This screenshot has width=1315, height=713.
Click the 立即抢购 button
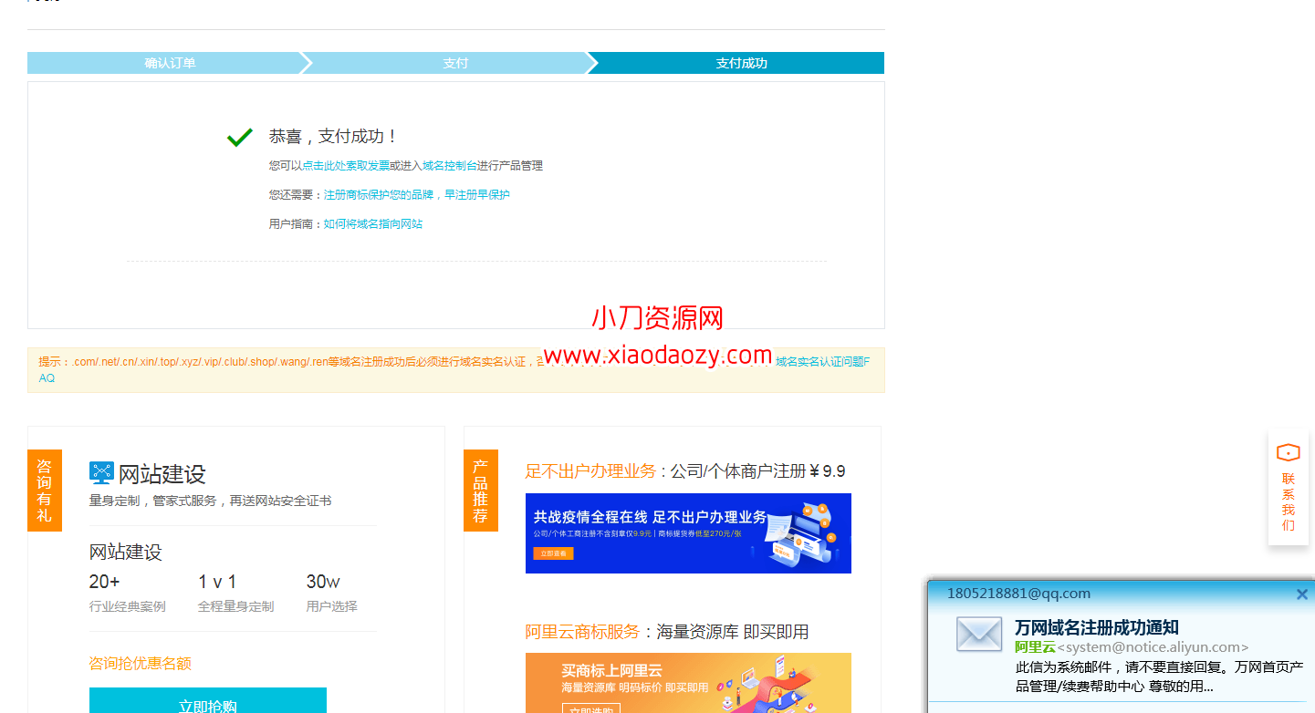click(208, 700)
